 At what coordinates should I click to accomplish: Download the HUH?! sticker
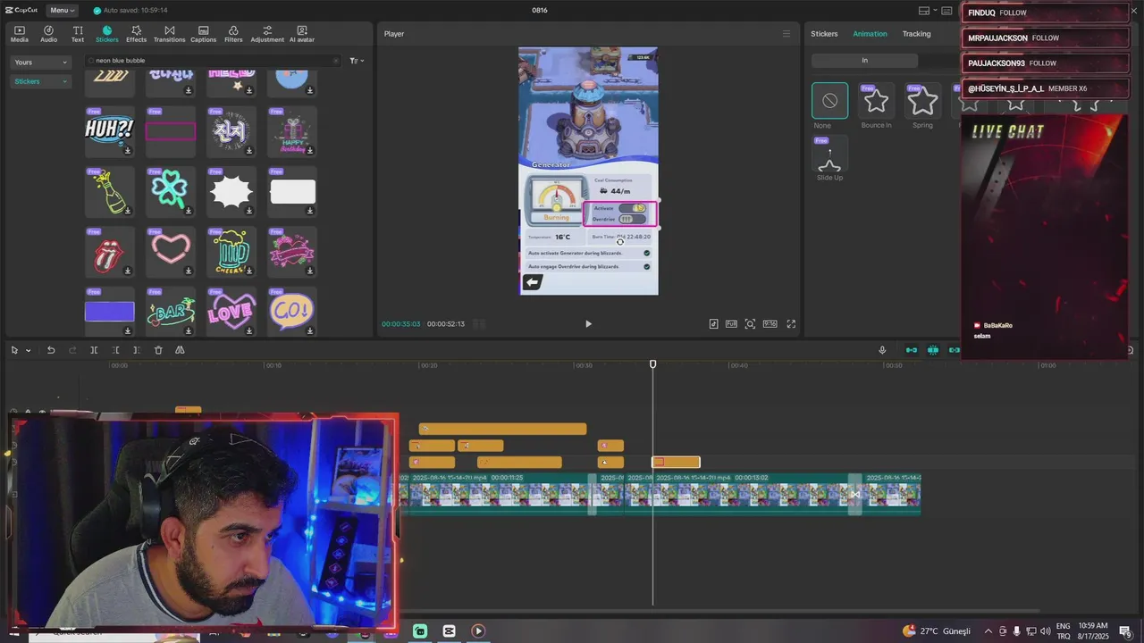coord(128,150)
